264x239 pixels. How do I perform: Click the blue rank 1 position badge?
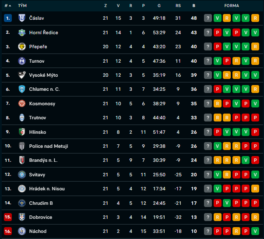tap(7, 18)
